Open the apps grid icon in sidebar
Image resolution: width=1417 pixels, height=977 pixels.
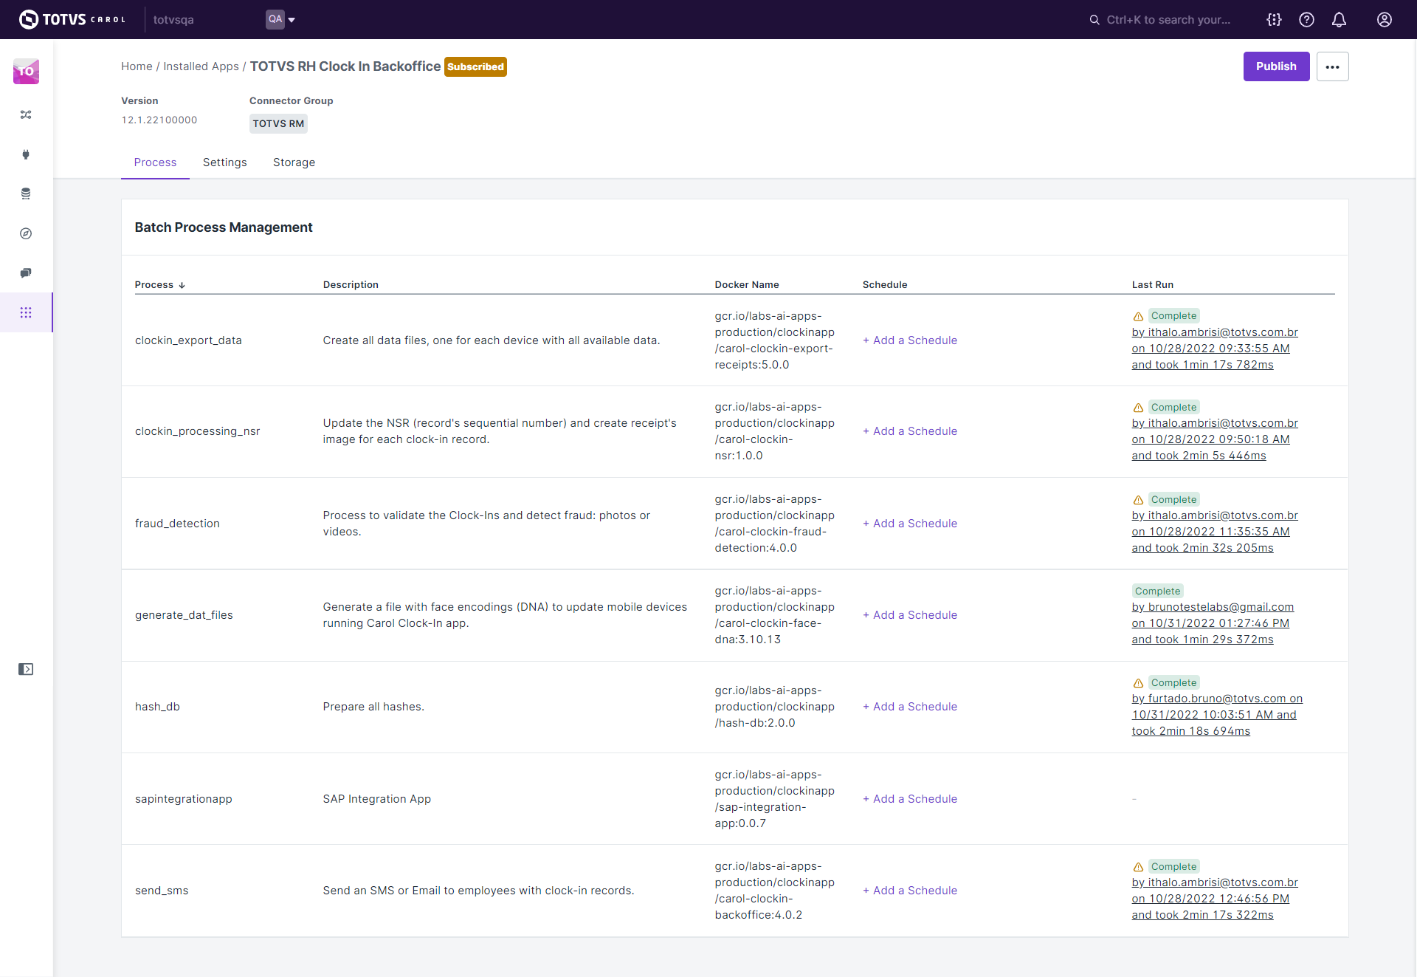click(x=26, y=312)
